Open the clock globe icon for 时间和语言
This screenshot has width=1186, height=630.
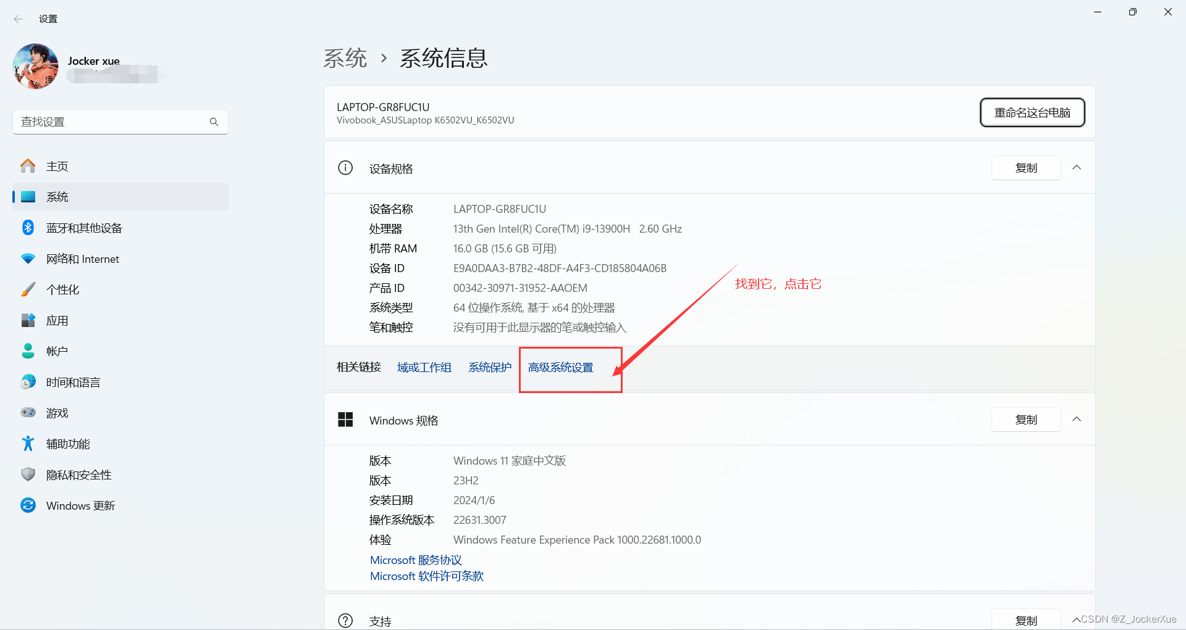point(28,382)
